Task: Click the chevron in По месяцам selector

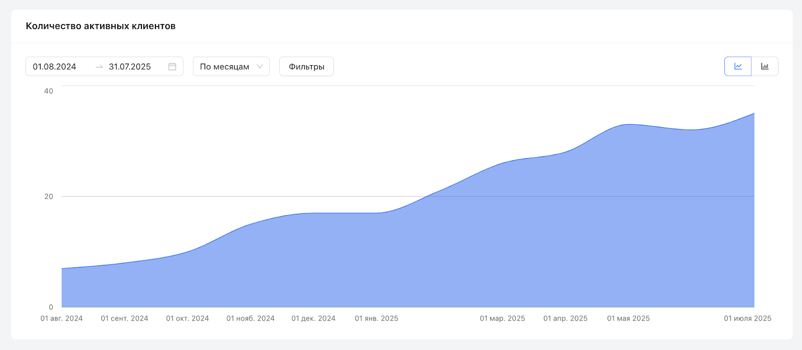Action: pyautogui.click(x=260, y=67)
